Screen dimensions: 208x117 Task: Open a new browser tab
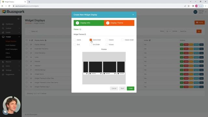(29, 2)
